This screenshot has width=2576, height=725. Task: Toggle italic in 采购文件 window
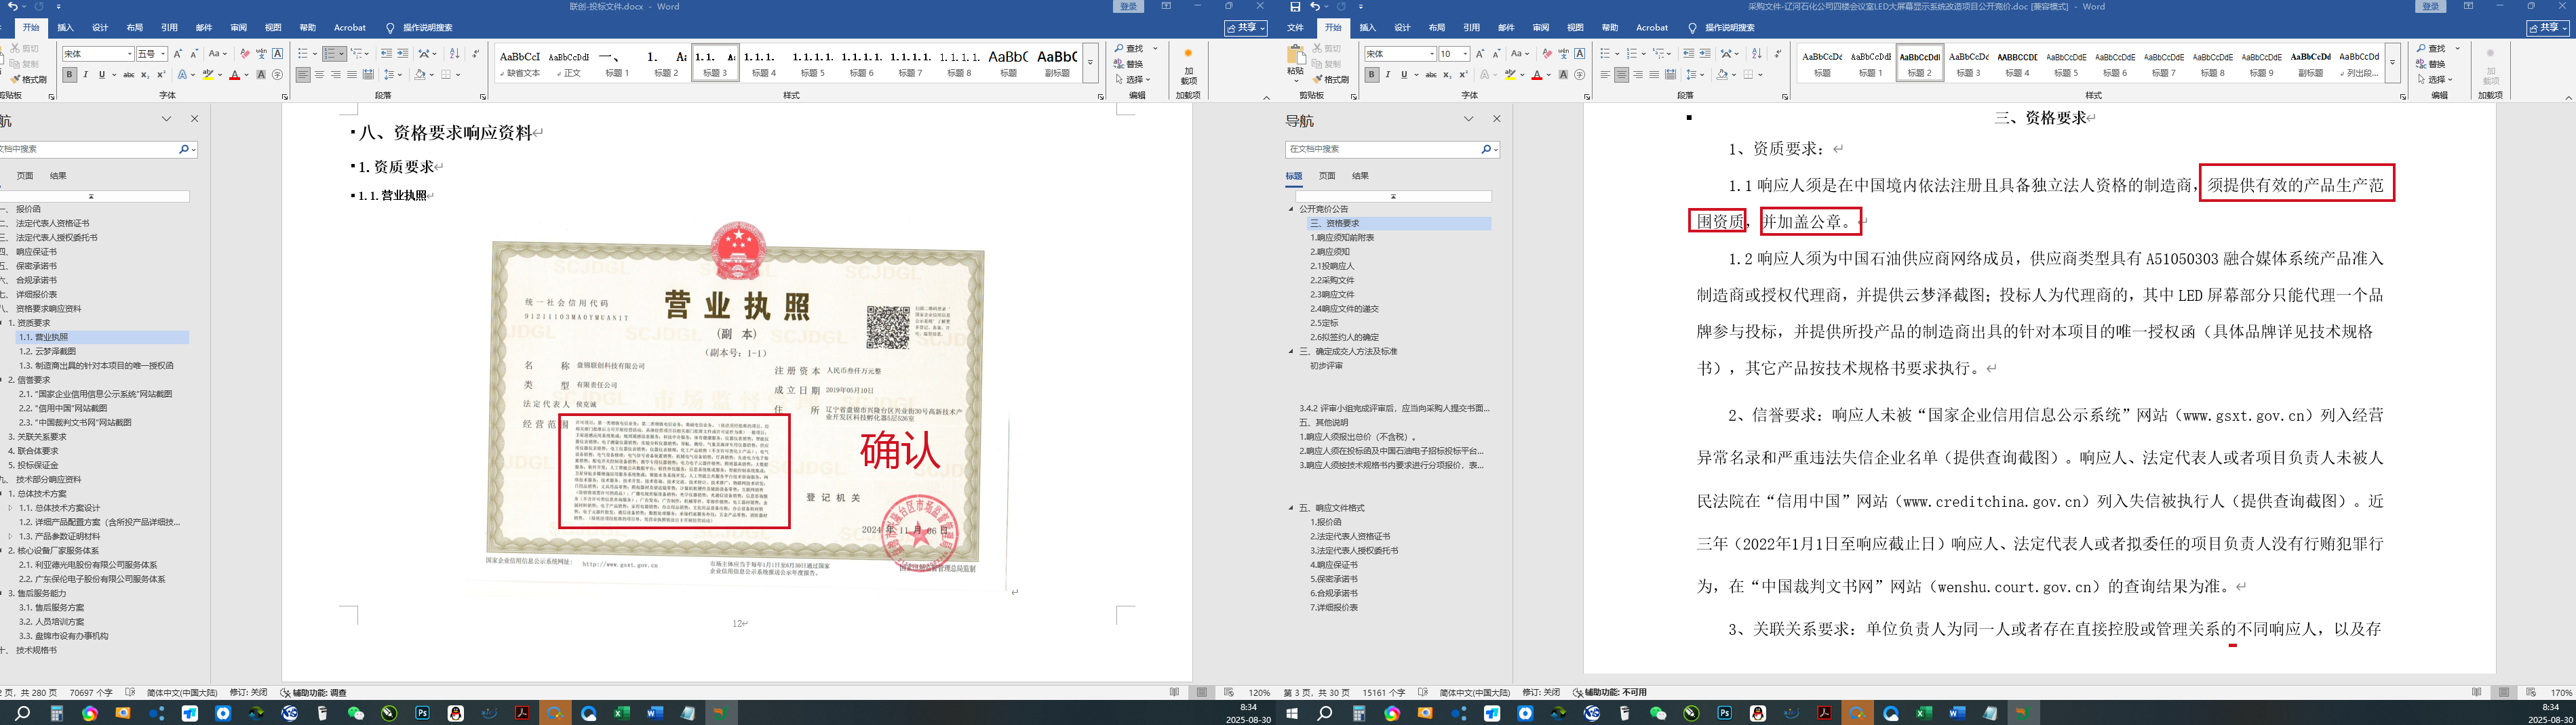click(1387, 75)
